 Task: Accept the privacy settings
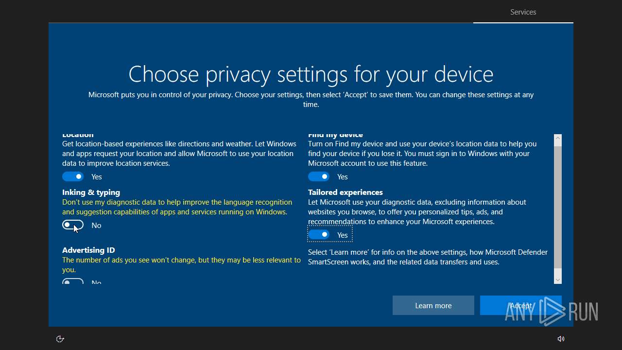520,305
